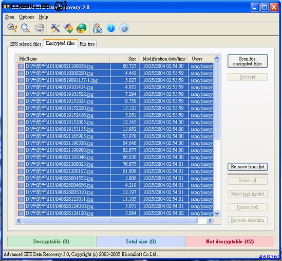The height and width of the screenshot is (261, 282).
Task: Click the magnifier scan for encrypted files icon
Action: (x=26, y=28)
